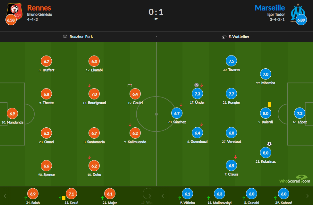Open Balerdi's 8.0 player rating
Screen dimensions: 313x205
(x=266, y=114)
